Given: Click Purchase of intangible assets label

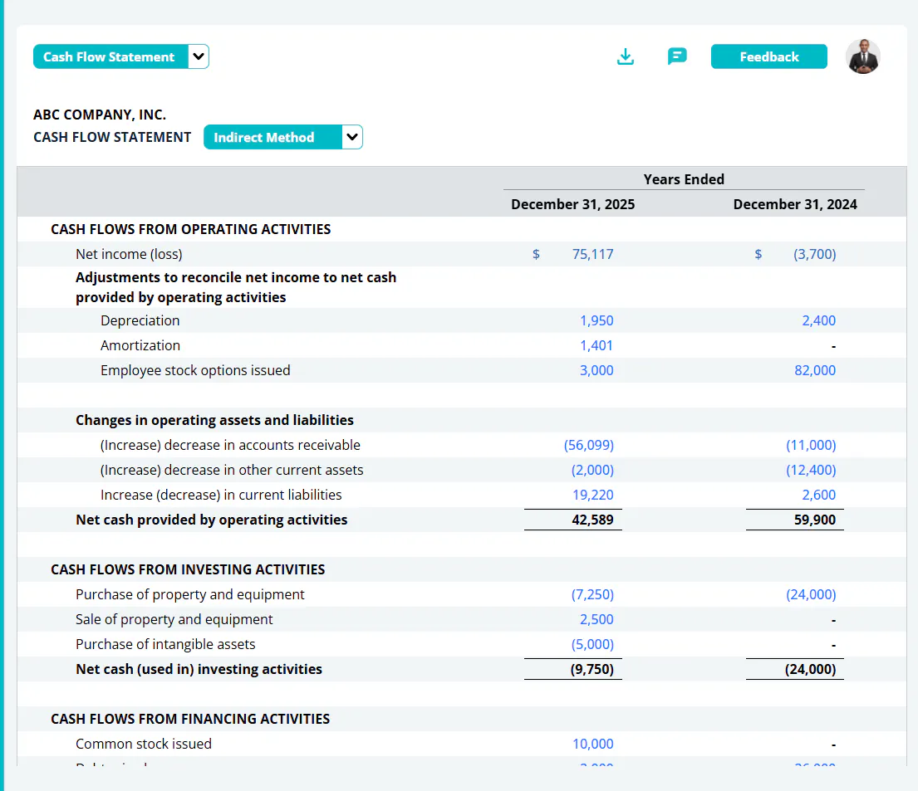Looking at the screenshot, I should point(165,645).
